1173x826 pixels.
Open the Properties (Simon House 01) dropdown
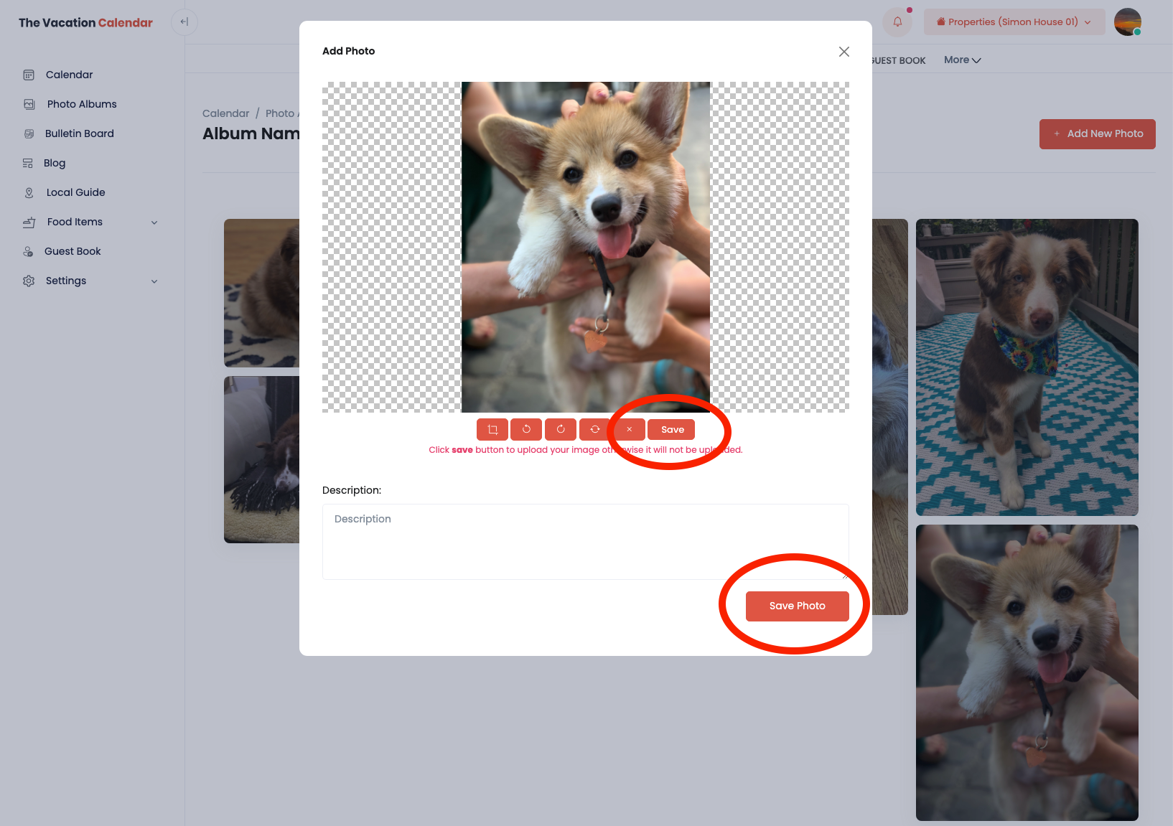(x=1014, y=22)
